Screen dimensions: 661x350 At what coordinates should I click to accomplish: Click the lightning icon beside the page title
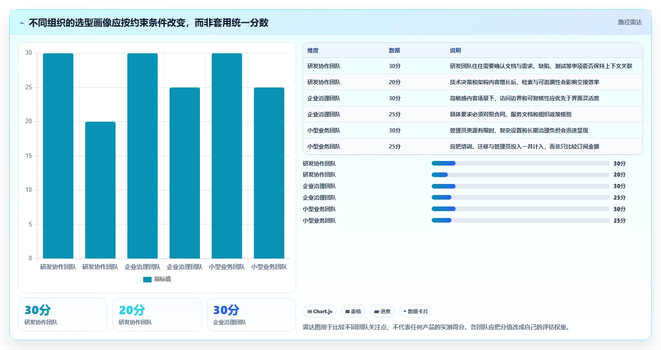[x=22, y=23]
